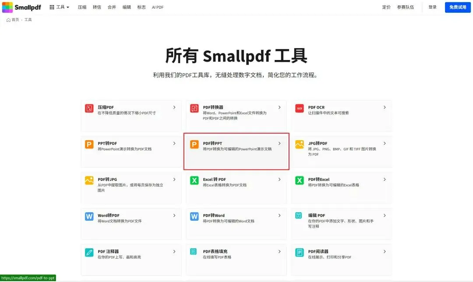
Task: Click the Smallpdf logo
Action: pyautogui.click(x=21, y=7)
